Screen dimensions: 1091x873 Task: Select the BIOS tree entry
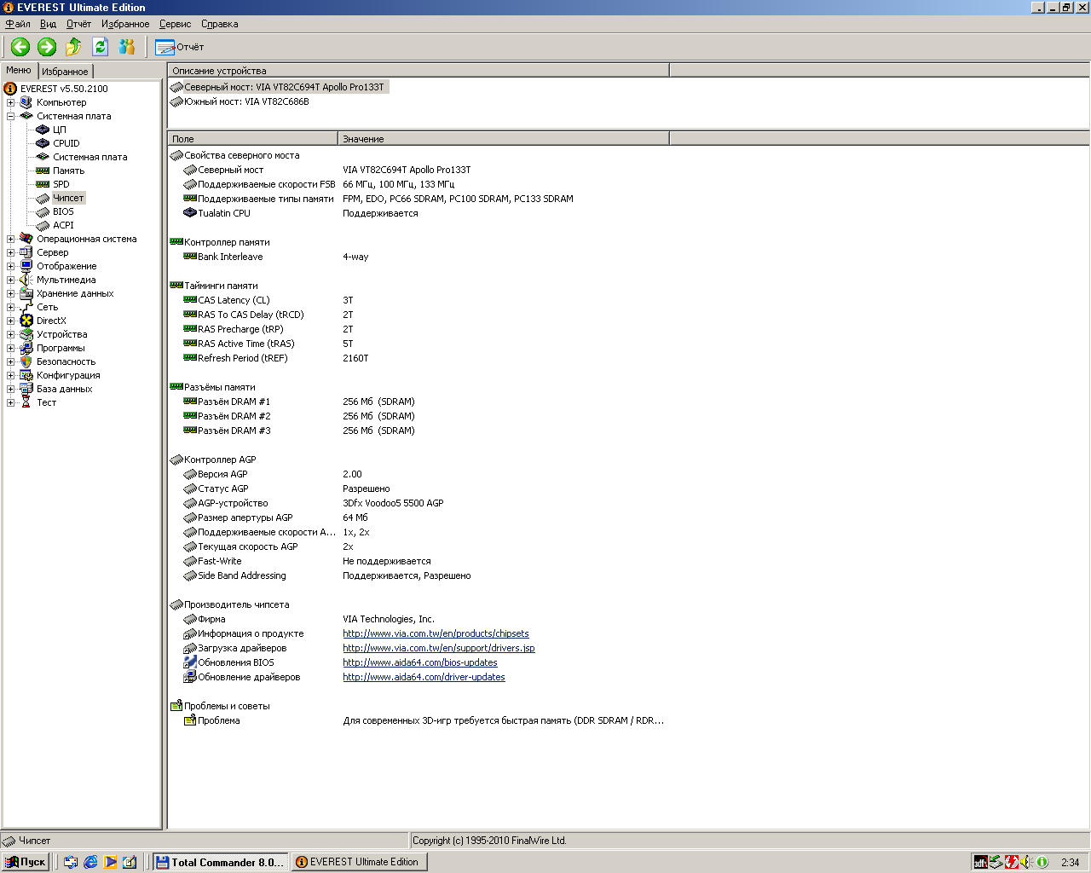[63, 211]
